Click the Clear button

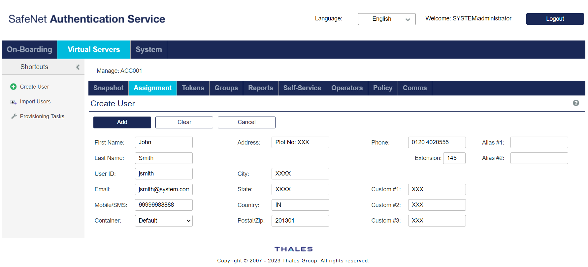(184, 122)
